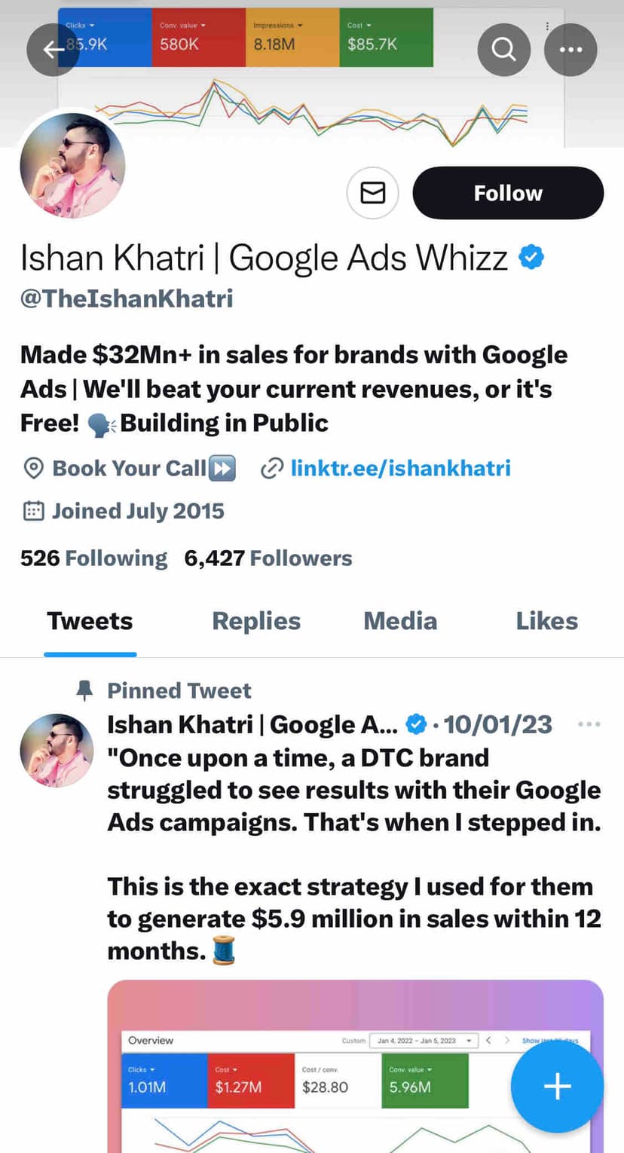Viewport: 624px width, 1153px height.
Task: Tap the location pin icon in bio
Action: pos(33,469)
